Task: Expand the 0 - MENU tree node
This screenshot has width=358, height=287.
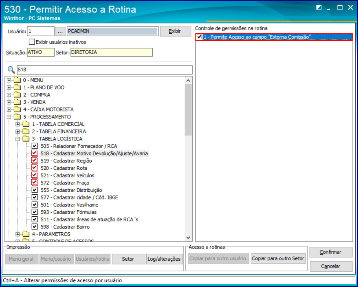Action: 9,80
